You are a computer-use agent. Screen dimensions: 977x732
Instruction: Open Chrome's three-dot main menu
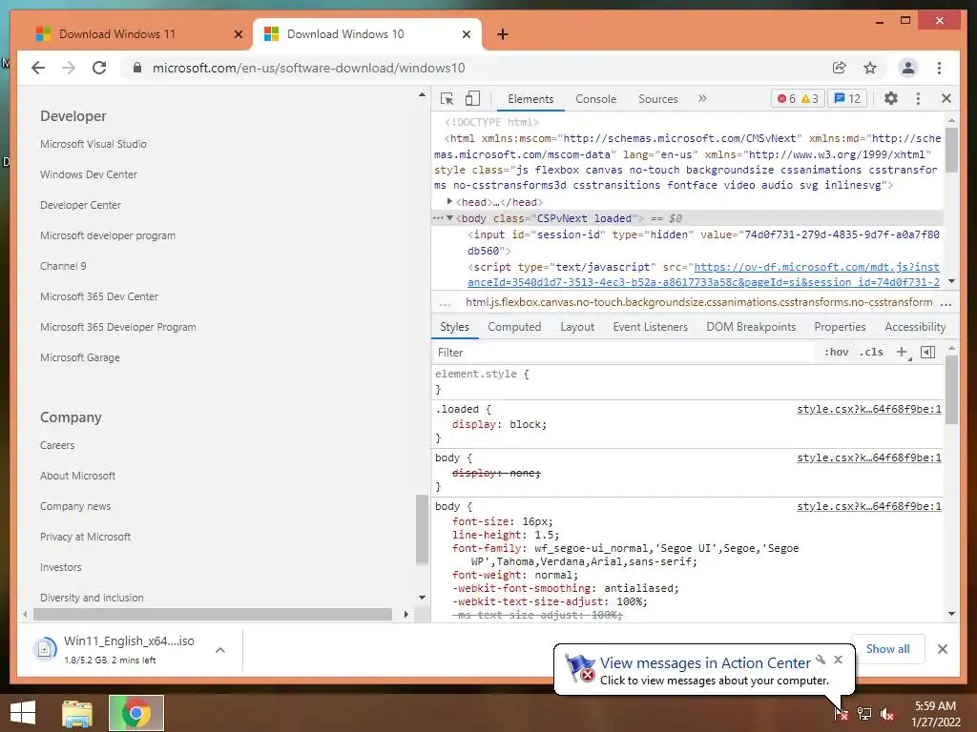pyautogui.click(x=939, y=68)
